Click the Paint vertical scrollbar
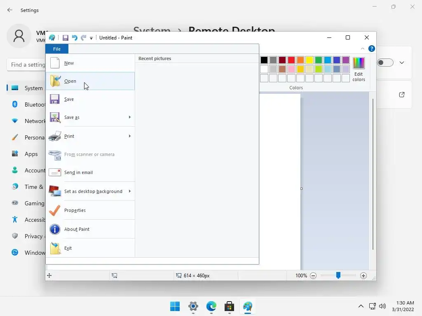 (x=373, y=174)
